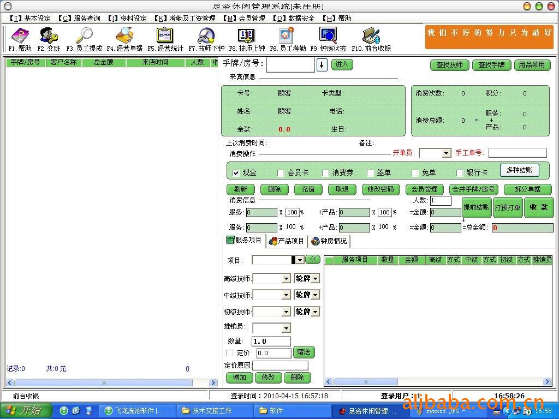Click the F1 帮助 help icon

tap(20, 37)
